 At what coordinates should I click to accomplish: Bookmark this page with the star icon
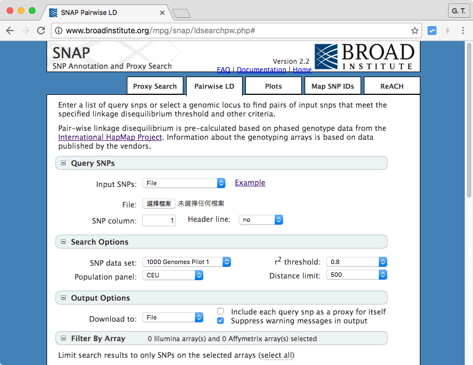pyautogui.click(x=414, y=31)
